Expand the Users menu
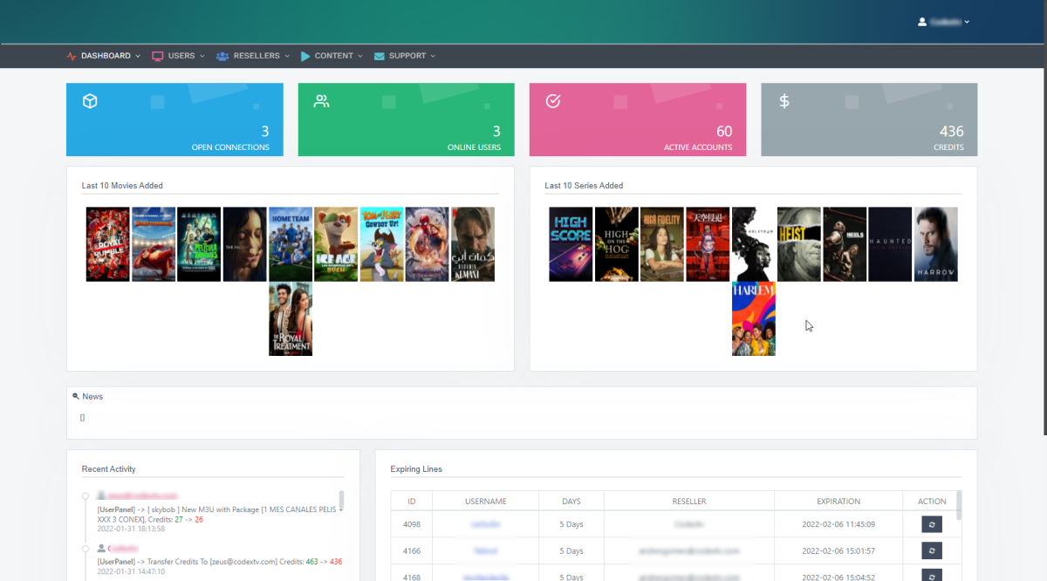Viewport: 1047px width, 581px height. pos(179,56)
